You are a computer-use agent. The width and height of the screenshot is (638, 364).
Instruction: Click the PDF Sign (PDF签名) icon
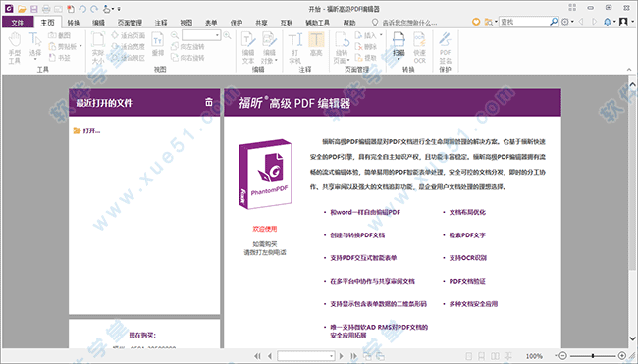click(x=446, y=48)
